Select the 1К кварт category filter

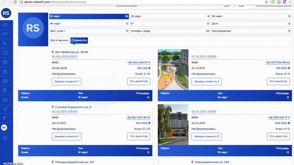[89, 16]
